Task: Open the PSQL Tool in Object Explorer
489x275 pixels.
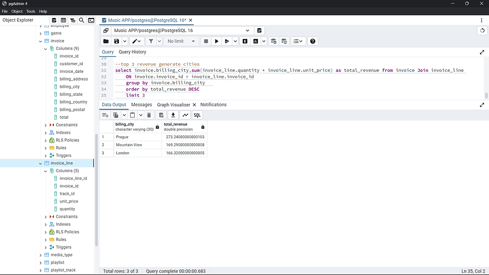Action: tap(91, 20)
